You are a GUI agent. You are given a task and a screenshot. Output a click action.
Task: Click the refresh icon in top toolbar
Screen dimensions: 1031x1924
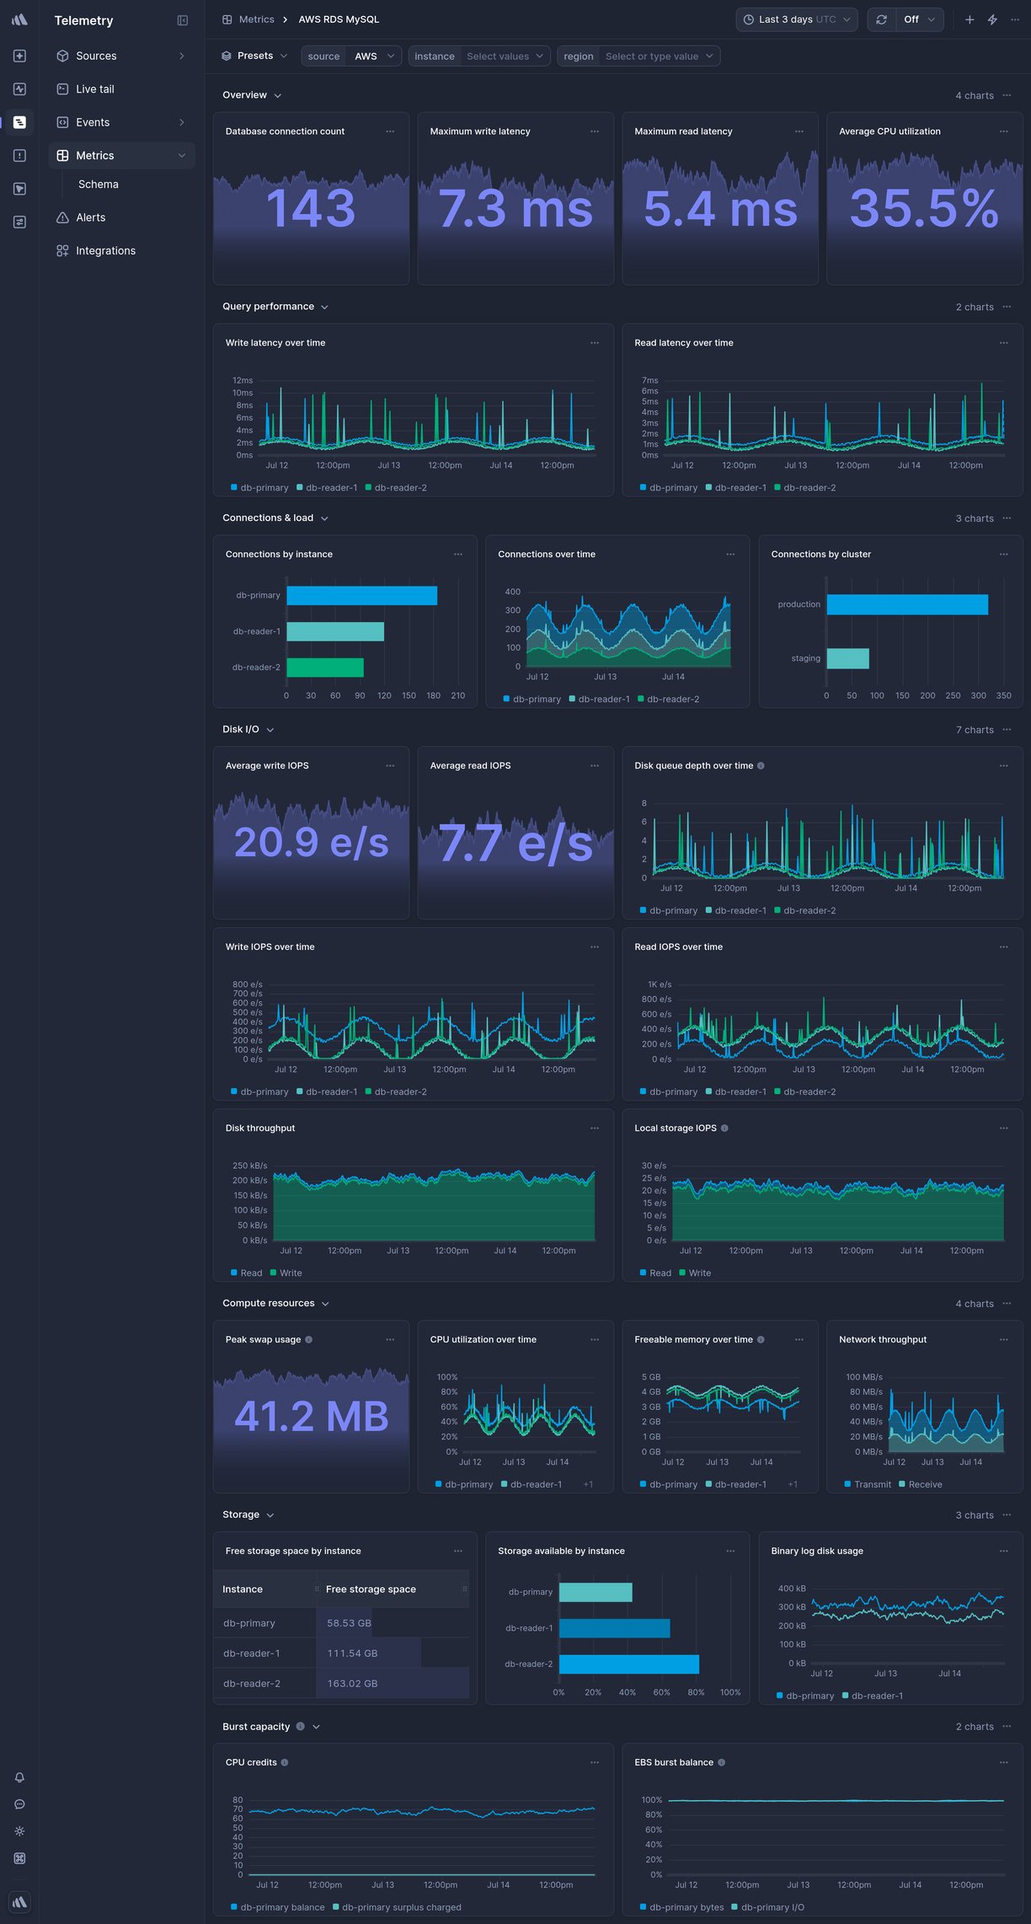[881, 19]
